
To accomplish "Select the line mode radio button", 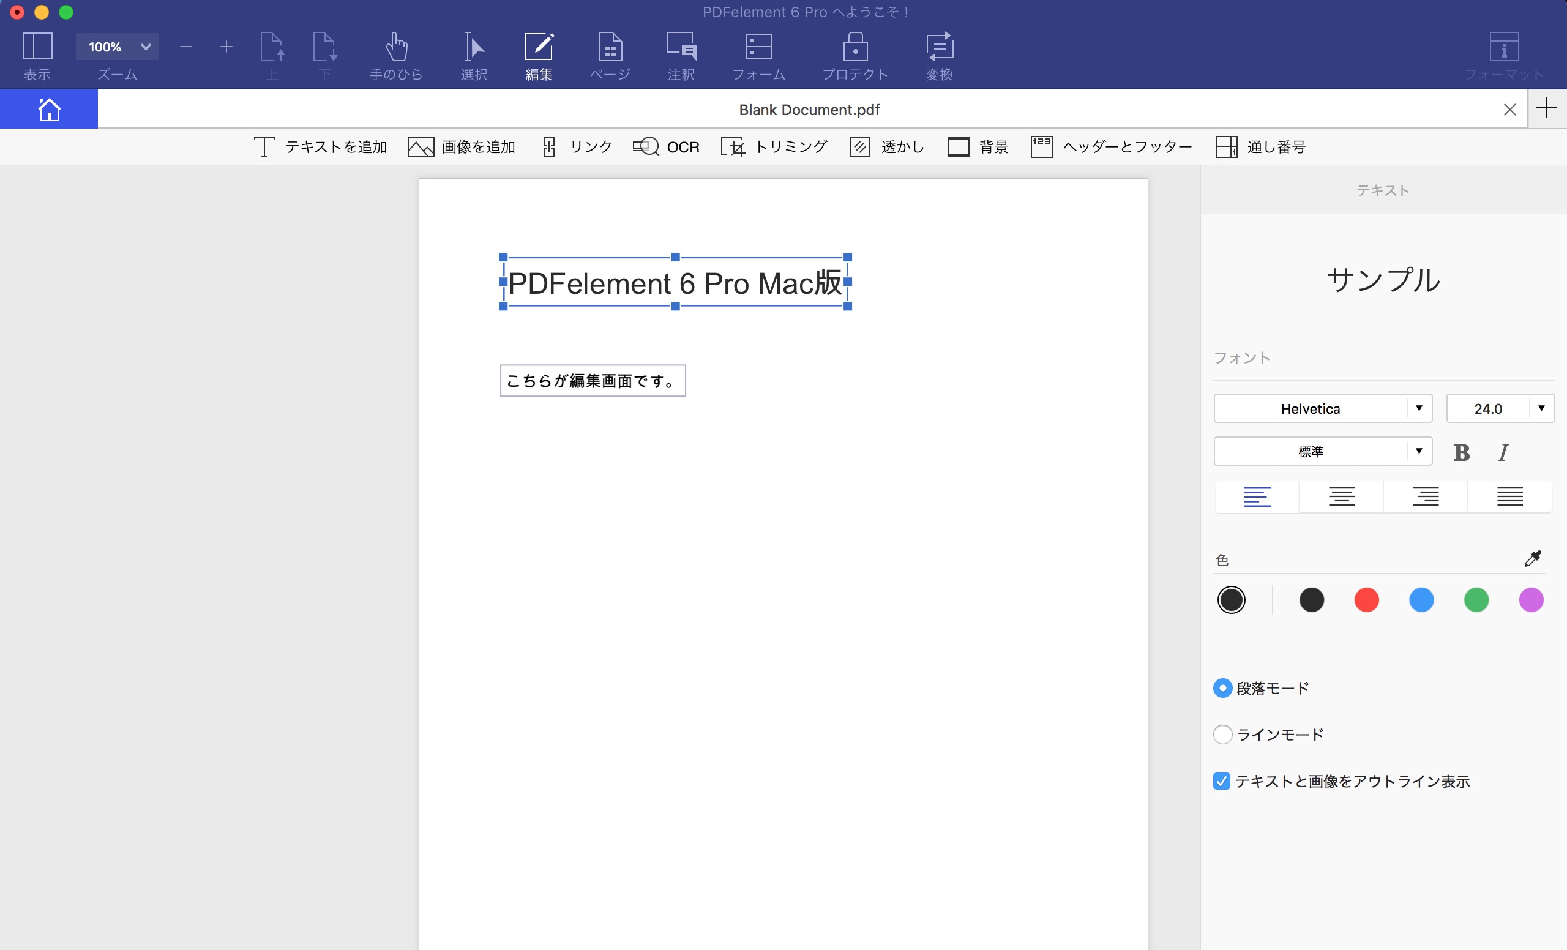I will [1222, 734].
